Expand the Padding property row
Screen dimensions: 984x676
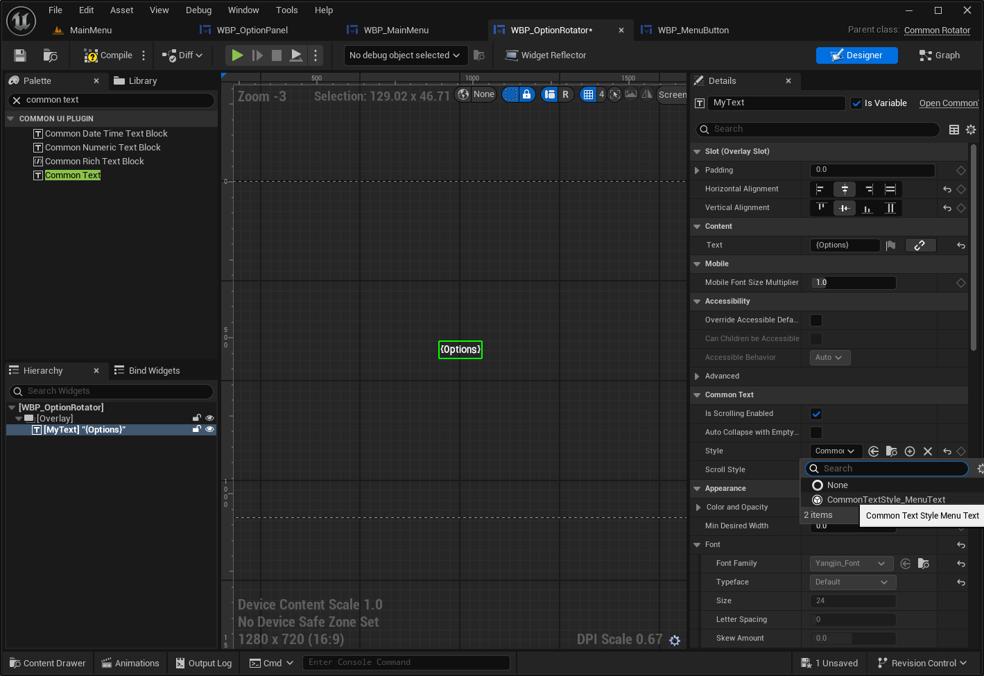tap(697, 171)
